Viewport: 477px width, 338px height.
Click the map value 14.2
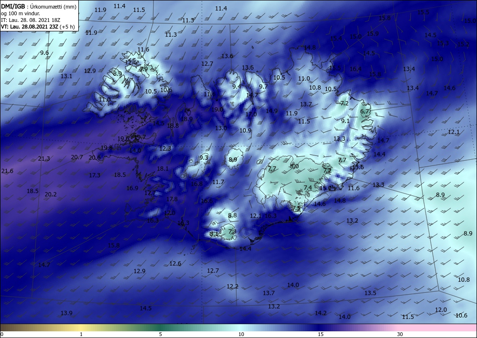point(321,313)
